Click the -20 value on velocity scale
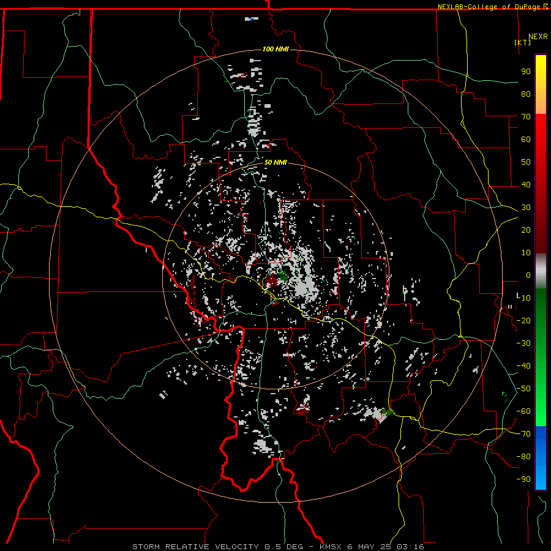This screenshot has height=551, width=551. pyautogui.click(x=523, y=320)
